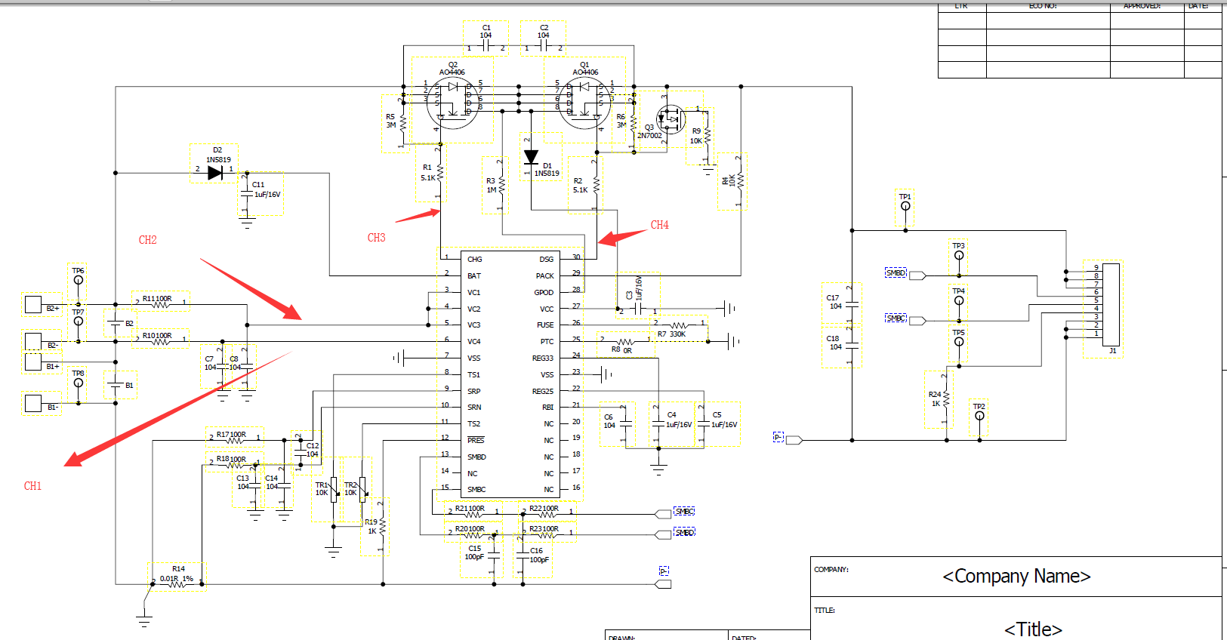Select capacitor C11 1uF/16V symbol
The image size is (1227, 640).
246,194
